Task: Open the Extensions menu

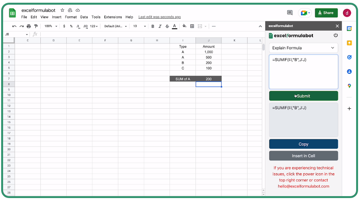Action: point(113,17)
